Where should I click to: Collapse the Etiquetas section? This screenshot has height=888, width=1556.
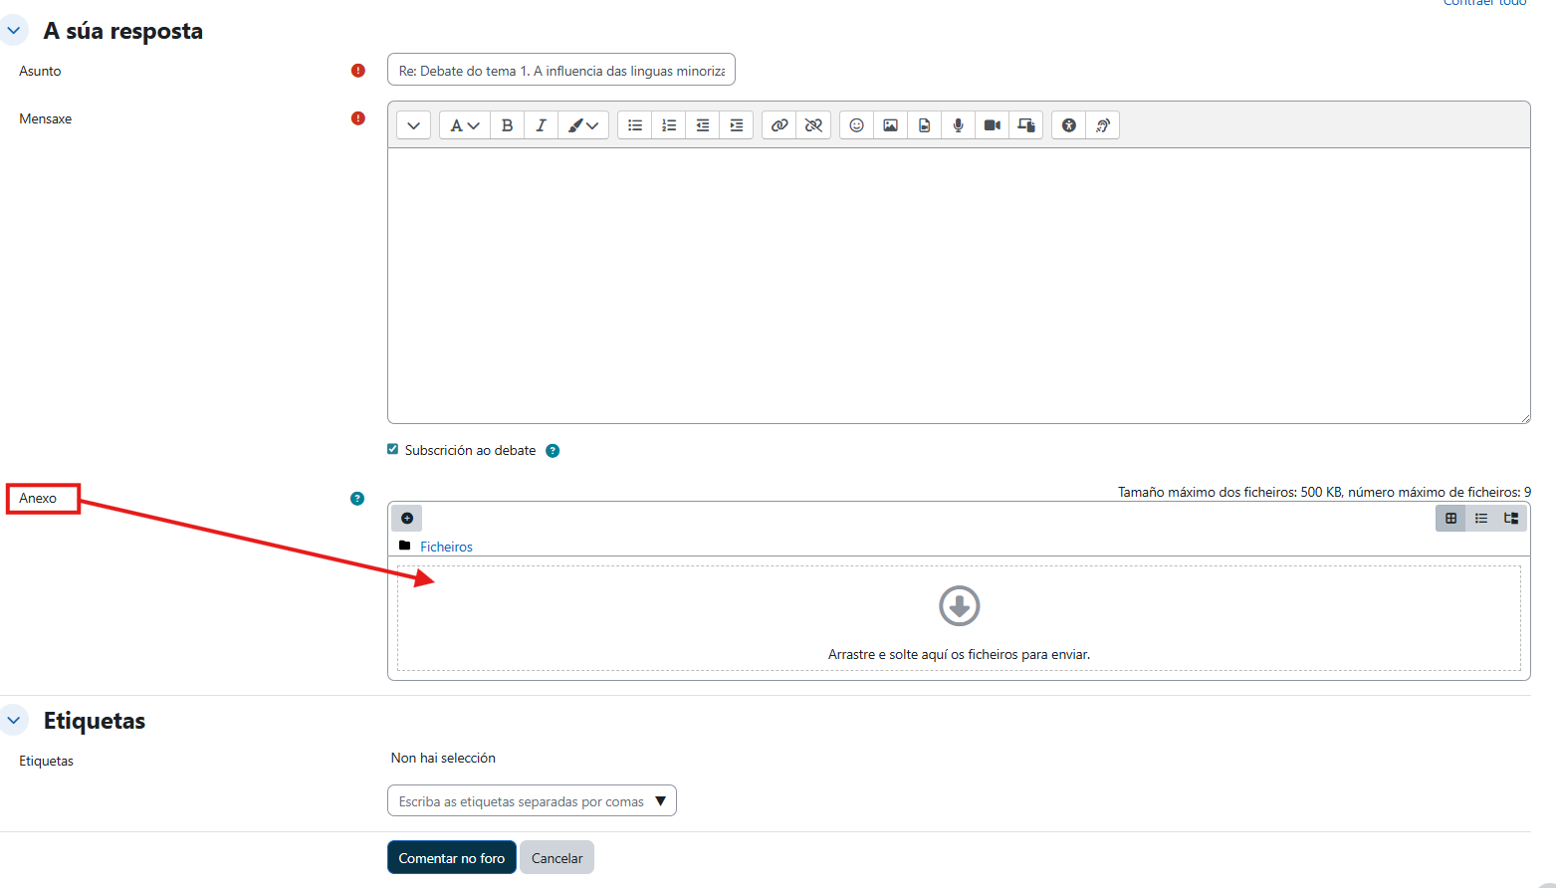pyautogui.click(x=14, y=720)
